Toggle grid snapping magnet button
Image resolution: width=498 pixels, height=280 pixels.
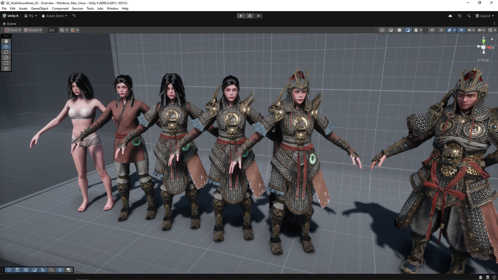pos(73,30)
